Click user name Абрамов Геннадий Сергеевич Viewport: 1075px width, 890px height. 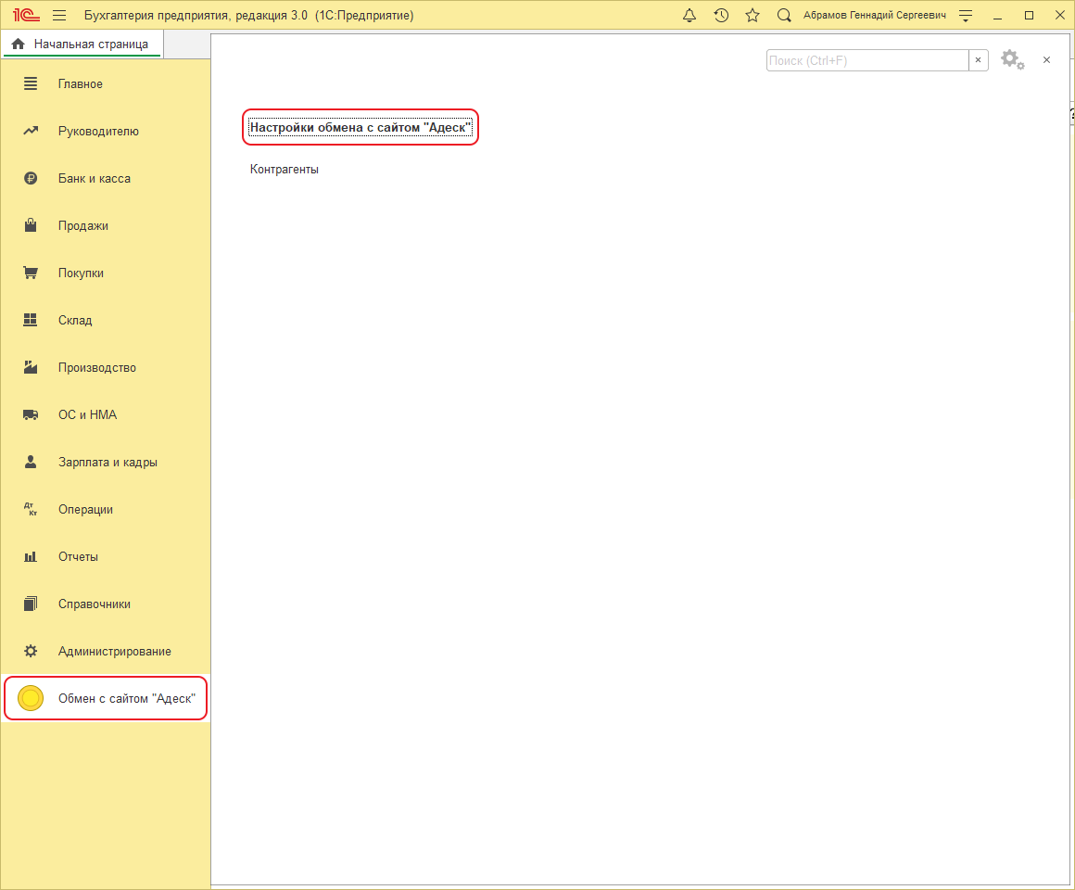point(875,15)
